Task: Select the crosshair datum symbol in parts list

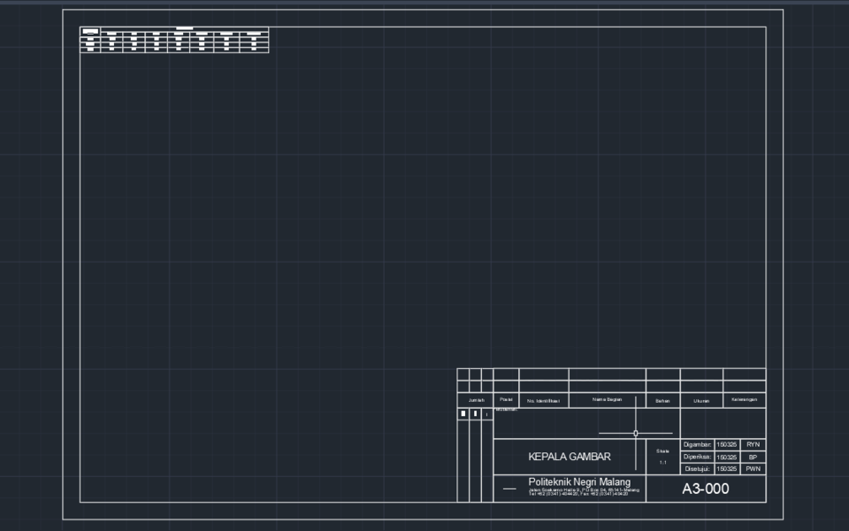Action: pyautogui.click(x=635, y=433)
